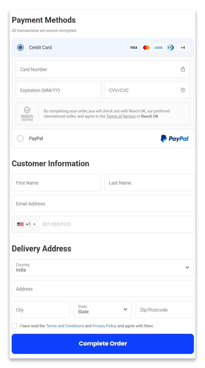Open the Privacy Policy link

tap(104, 326)
